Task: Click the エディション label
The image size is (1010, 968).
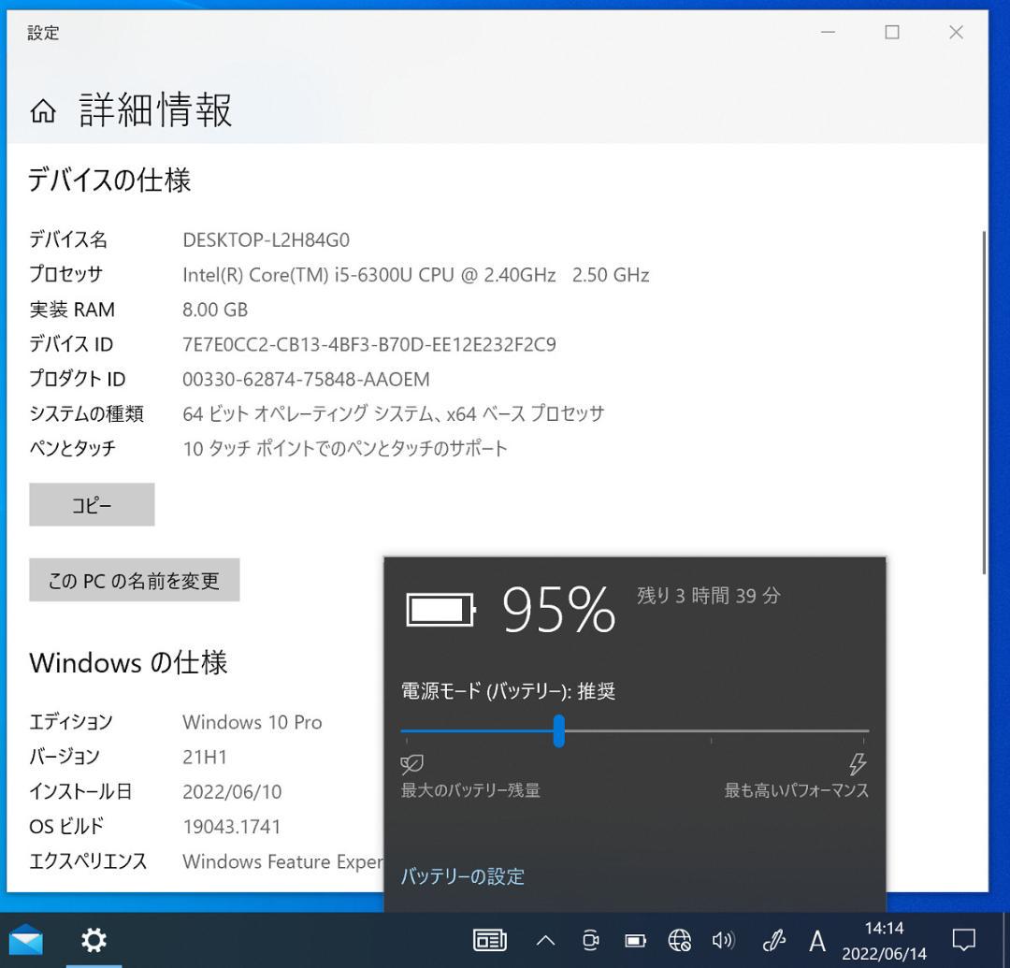Action: [x=71, y=723]
